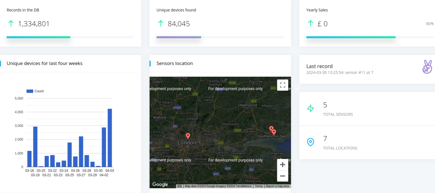The width and height of the screenshot is (435, 193).
Task: Click the Google logo on map
Action: pos(160,184)
